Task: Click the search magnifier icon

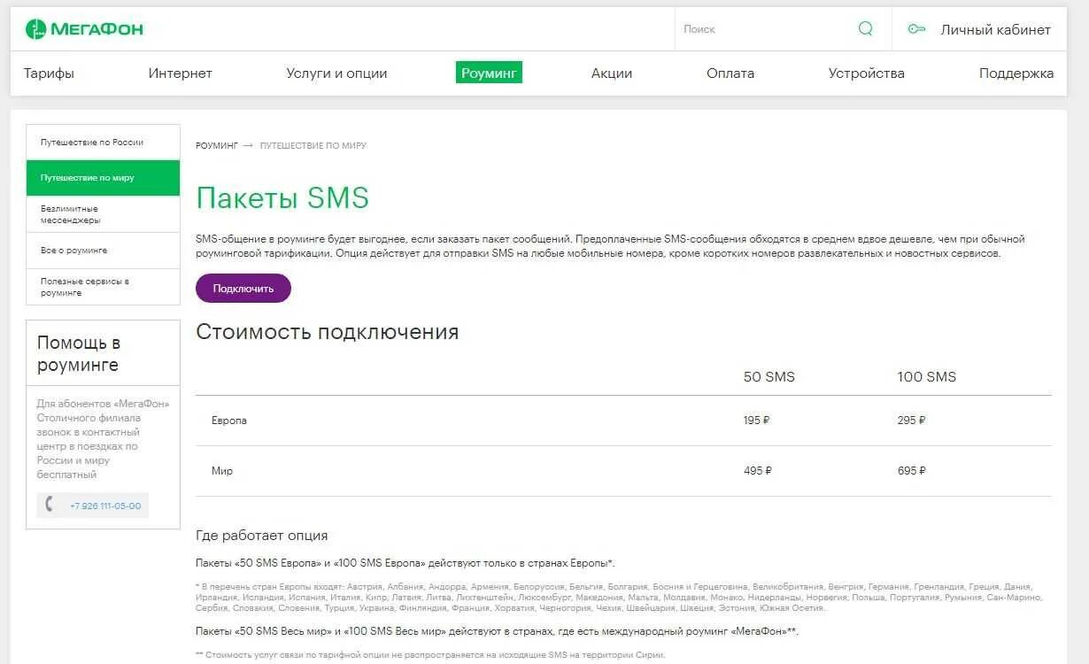Action: (x=866, y=28)
